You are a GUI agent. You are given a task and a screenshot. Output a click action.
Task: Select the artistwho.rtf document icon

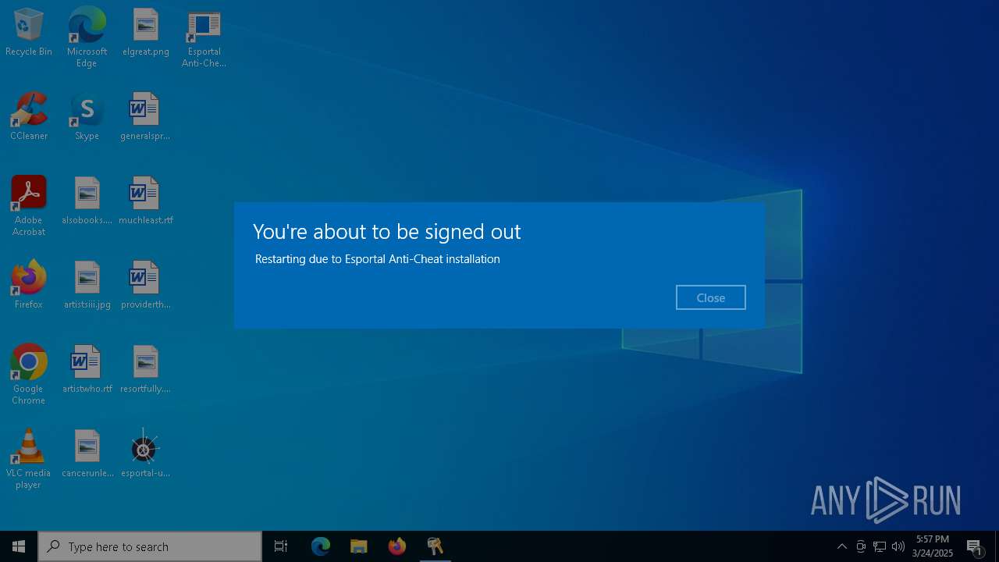[87, 370]
